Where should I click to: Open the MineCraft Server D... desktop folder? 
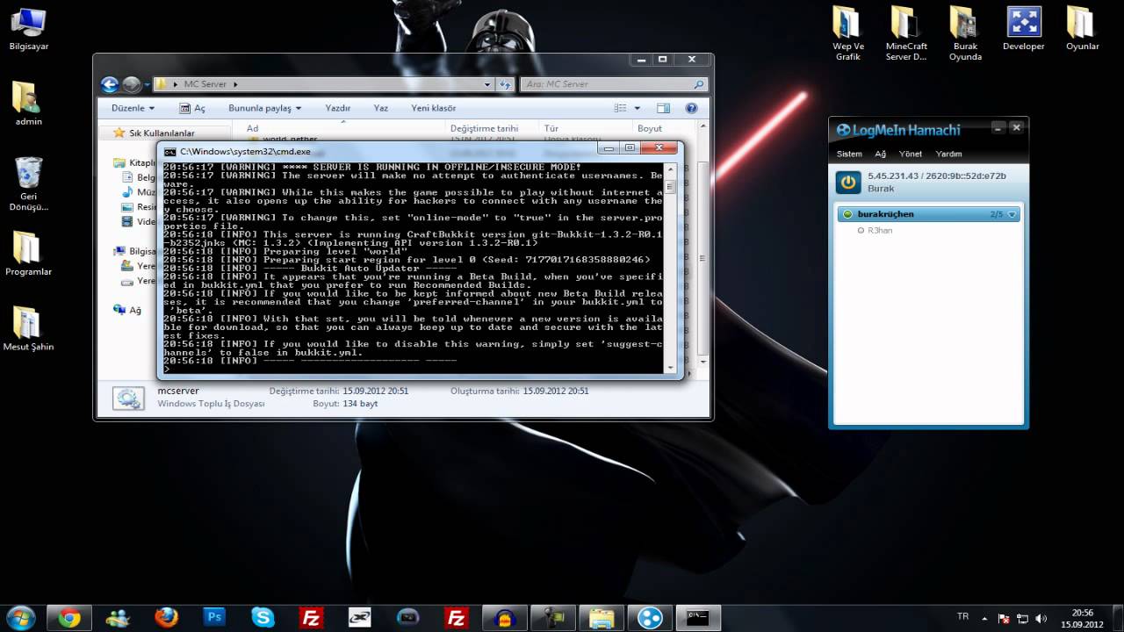click(x=906, y=33)
